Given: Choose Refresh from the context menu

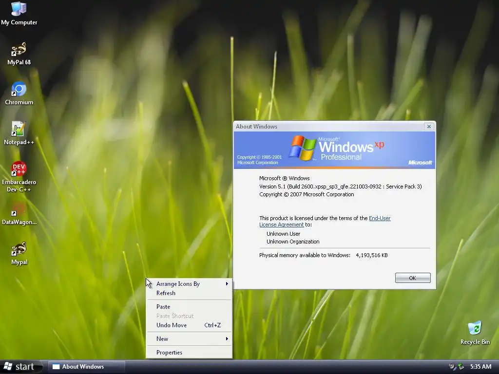Looking at the screenshot, I should pos(189,293).
